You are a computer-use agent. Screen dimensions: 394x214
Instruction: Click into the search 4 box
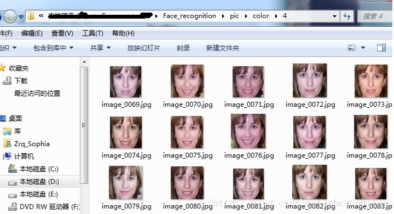tap(374, 16)
